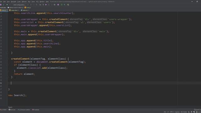The image size is (201, 113).
Task: Open the Tools menu
Action: tap(33, 2)
